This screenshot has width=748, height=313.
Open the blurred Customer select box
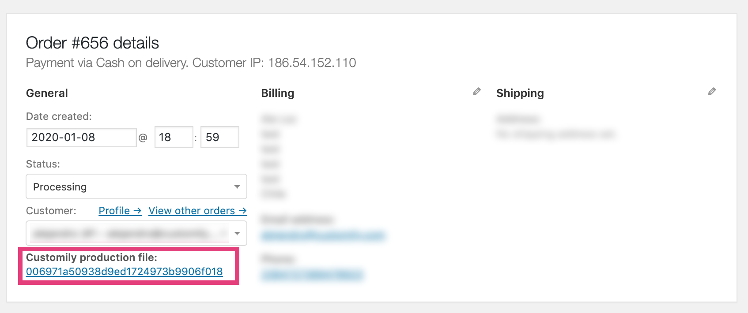pos(128,233)
